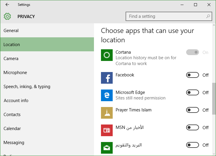Open Calendar privacy settings

[47, 128]
